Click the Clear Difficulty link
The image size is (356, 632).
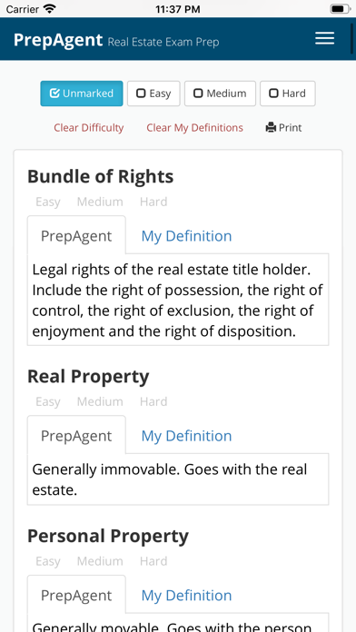tap(89, 128)
